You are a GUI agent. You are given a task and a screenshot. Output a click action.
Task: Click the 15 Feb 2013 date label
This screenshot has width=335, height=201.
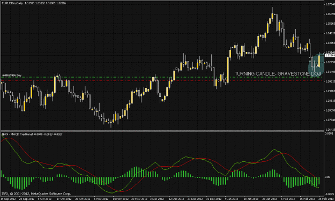307,199
